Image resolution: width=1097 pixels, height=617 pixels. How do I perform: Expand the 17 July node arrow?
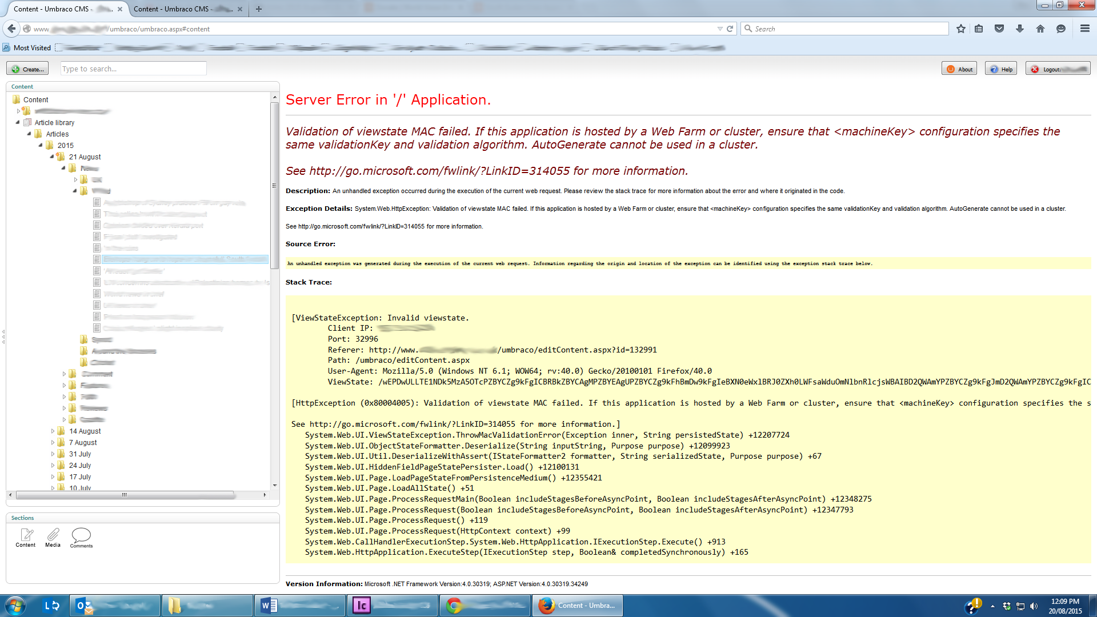[53, 477]
